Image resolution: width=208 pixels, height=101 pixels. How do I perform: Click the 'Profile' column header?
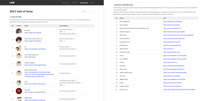pos(19,26)
